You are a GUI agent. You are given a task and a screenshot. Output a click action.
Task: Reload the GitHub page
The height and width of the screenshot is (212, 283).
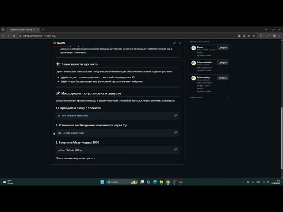pos(14,36)
